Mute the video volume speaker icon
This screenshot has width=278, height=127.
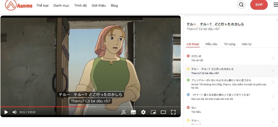14,112
